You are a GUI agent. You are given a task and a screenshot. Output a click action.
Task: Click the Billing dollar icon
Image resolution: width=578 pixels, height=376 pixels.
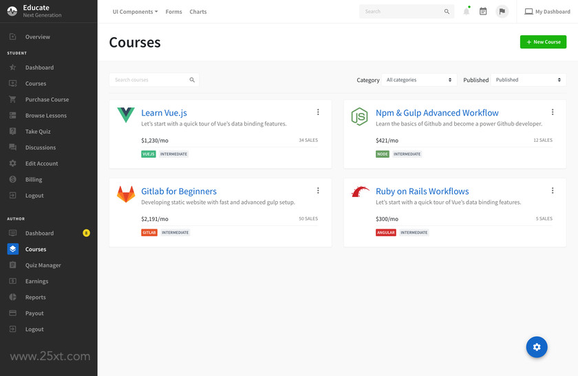click(x=13, y=179)
